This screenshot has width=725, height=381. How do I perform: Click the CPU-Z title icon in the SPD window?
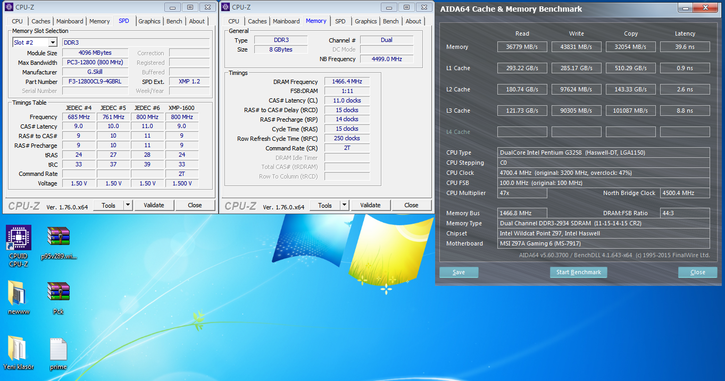click(10, 7)
